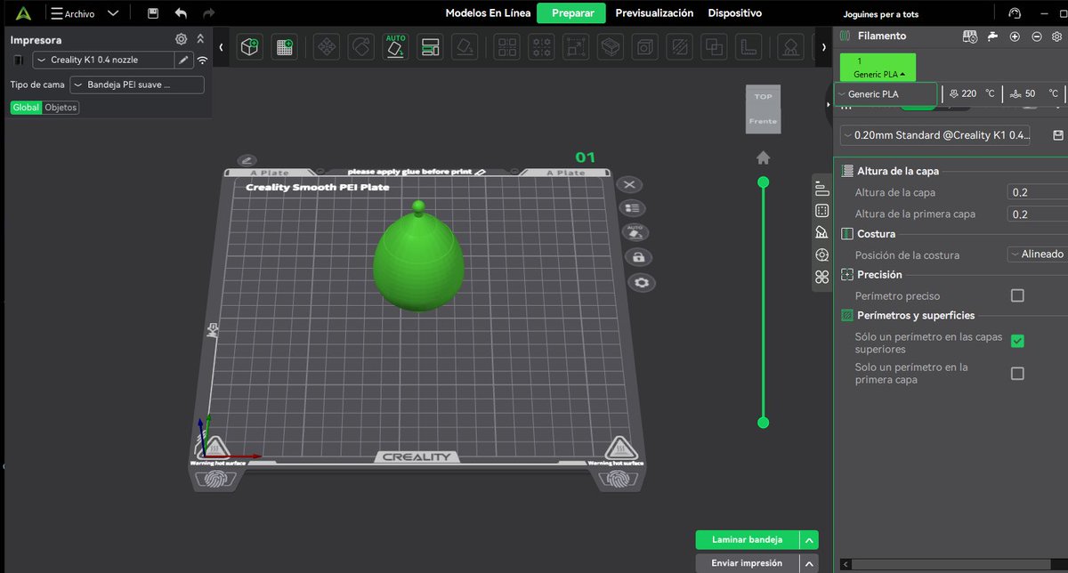Click the add filament plus icon
The width and height of the screenshot is (1068, 573).
[1015, 36]
